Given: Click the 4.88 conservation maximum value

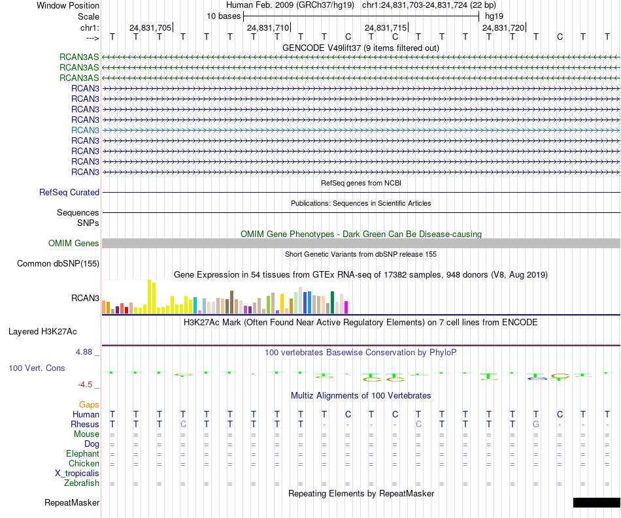Looking at the screenshot, I should point(84,352).
